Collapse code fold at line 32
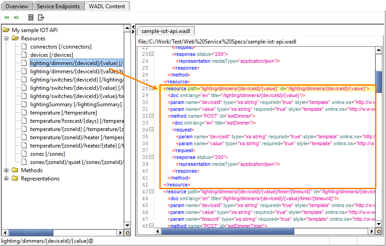Screen dimensions: 386x246 tap(152, 116)
